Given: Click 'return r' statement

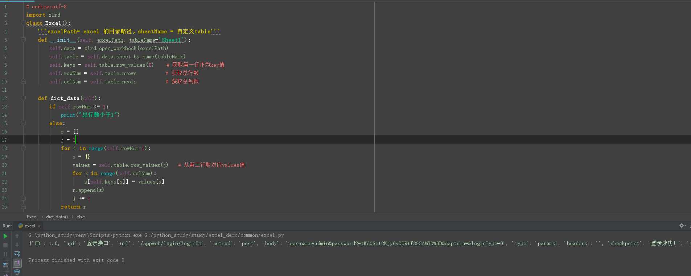Looking at the screenshot, I should (73, 207).
